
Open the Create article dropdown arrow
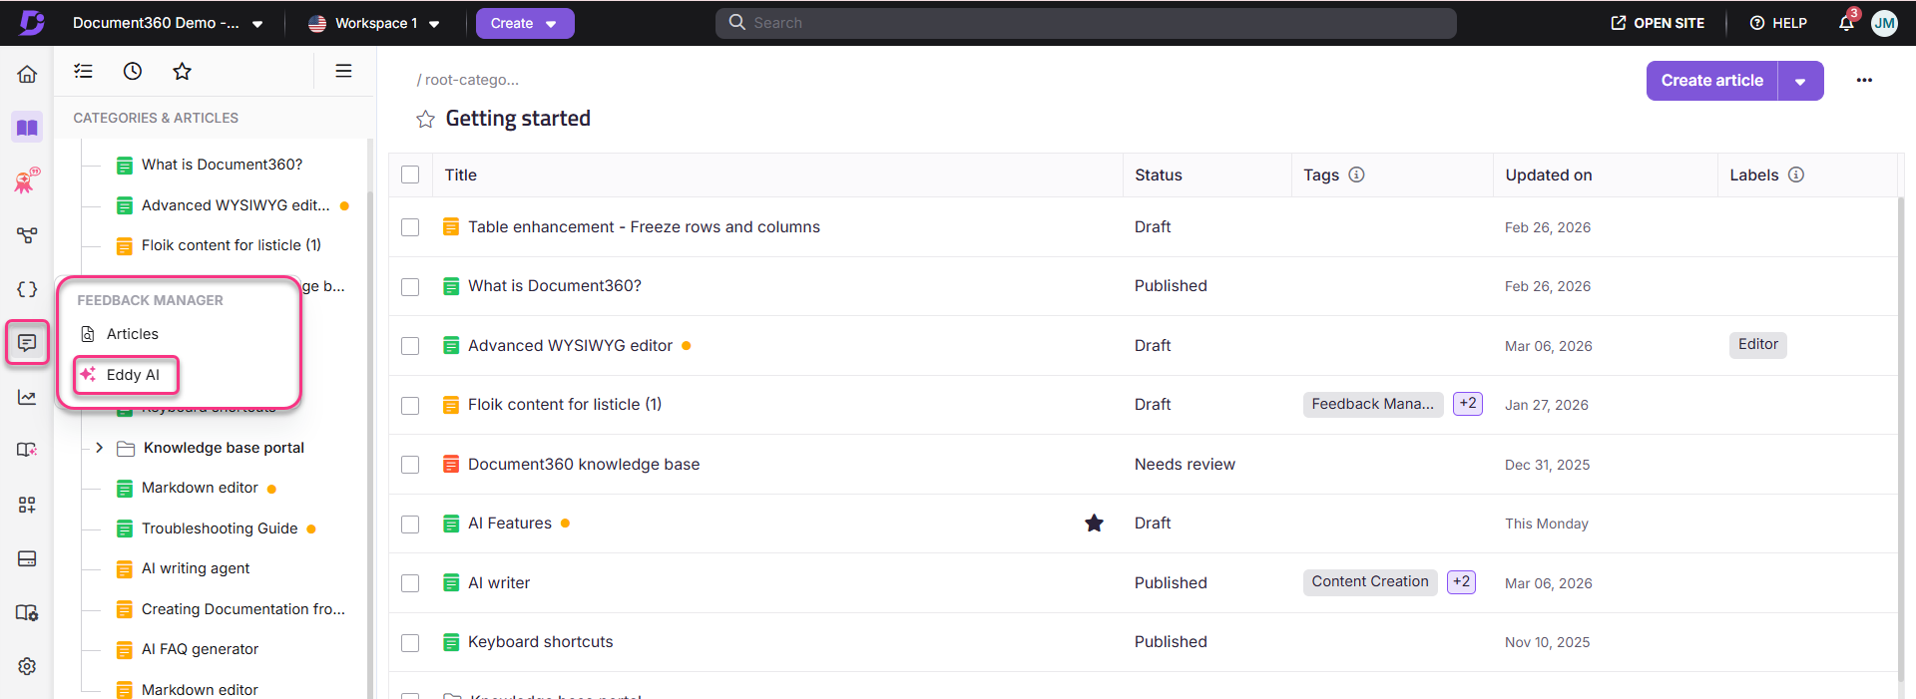click(1800, 81)
